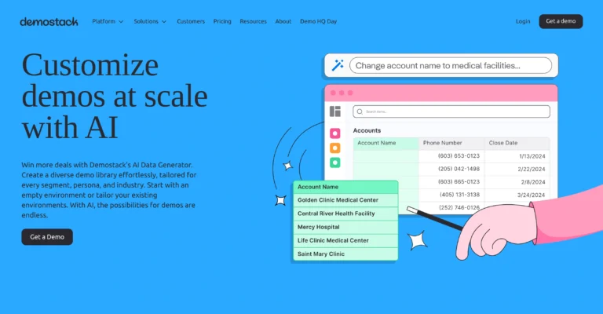Expand the Solutions dropdown menu
The width and height of the screenshot is (603, 314).
pyautogui.click(x=150, y=21)
